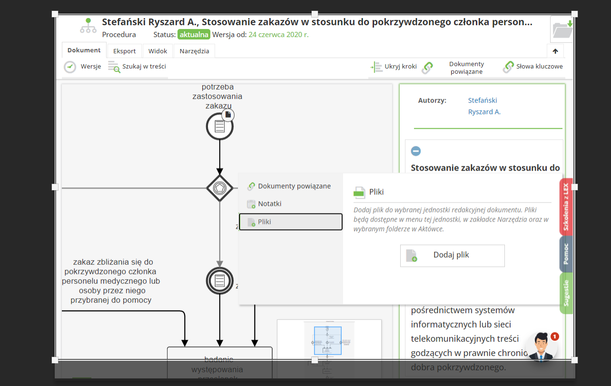This screenshot has width=611, height=386.
Task: Click the Stefański author link
Action: (x=483, y=100)
